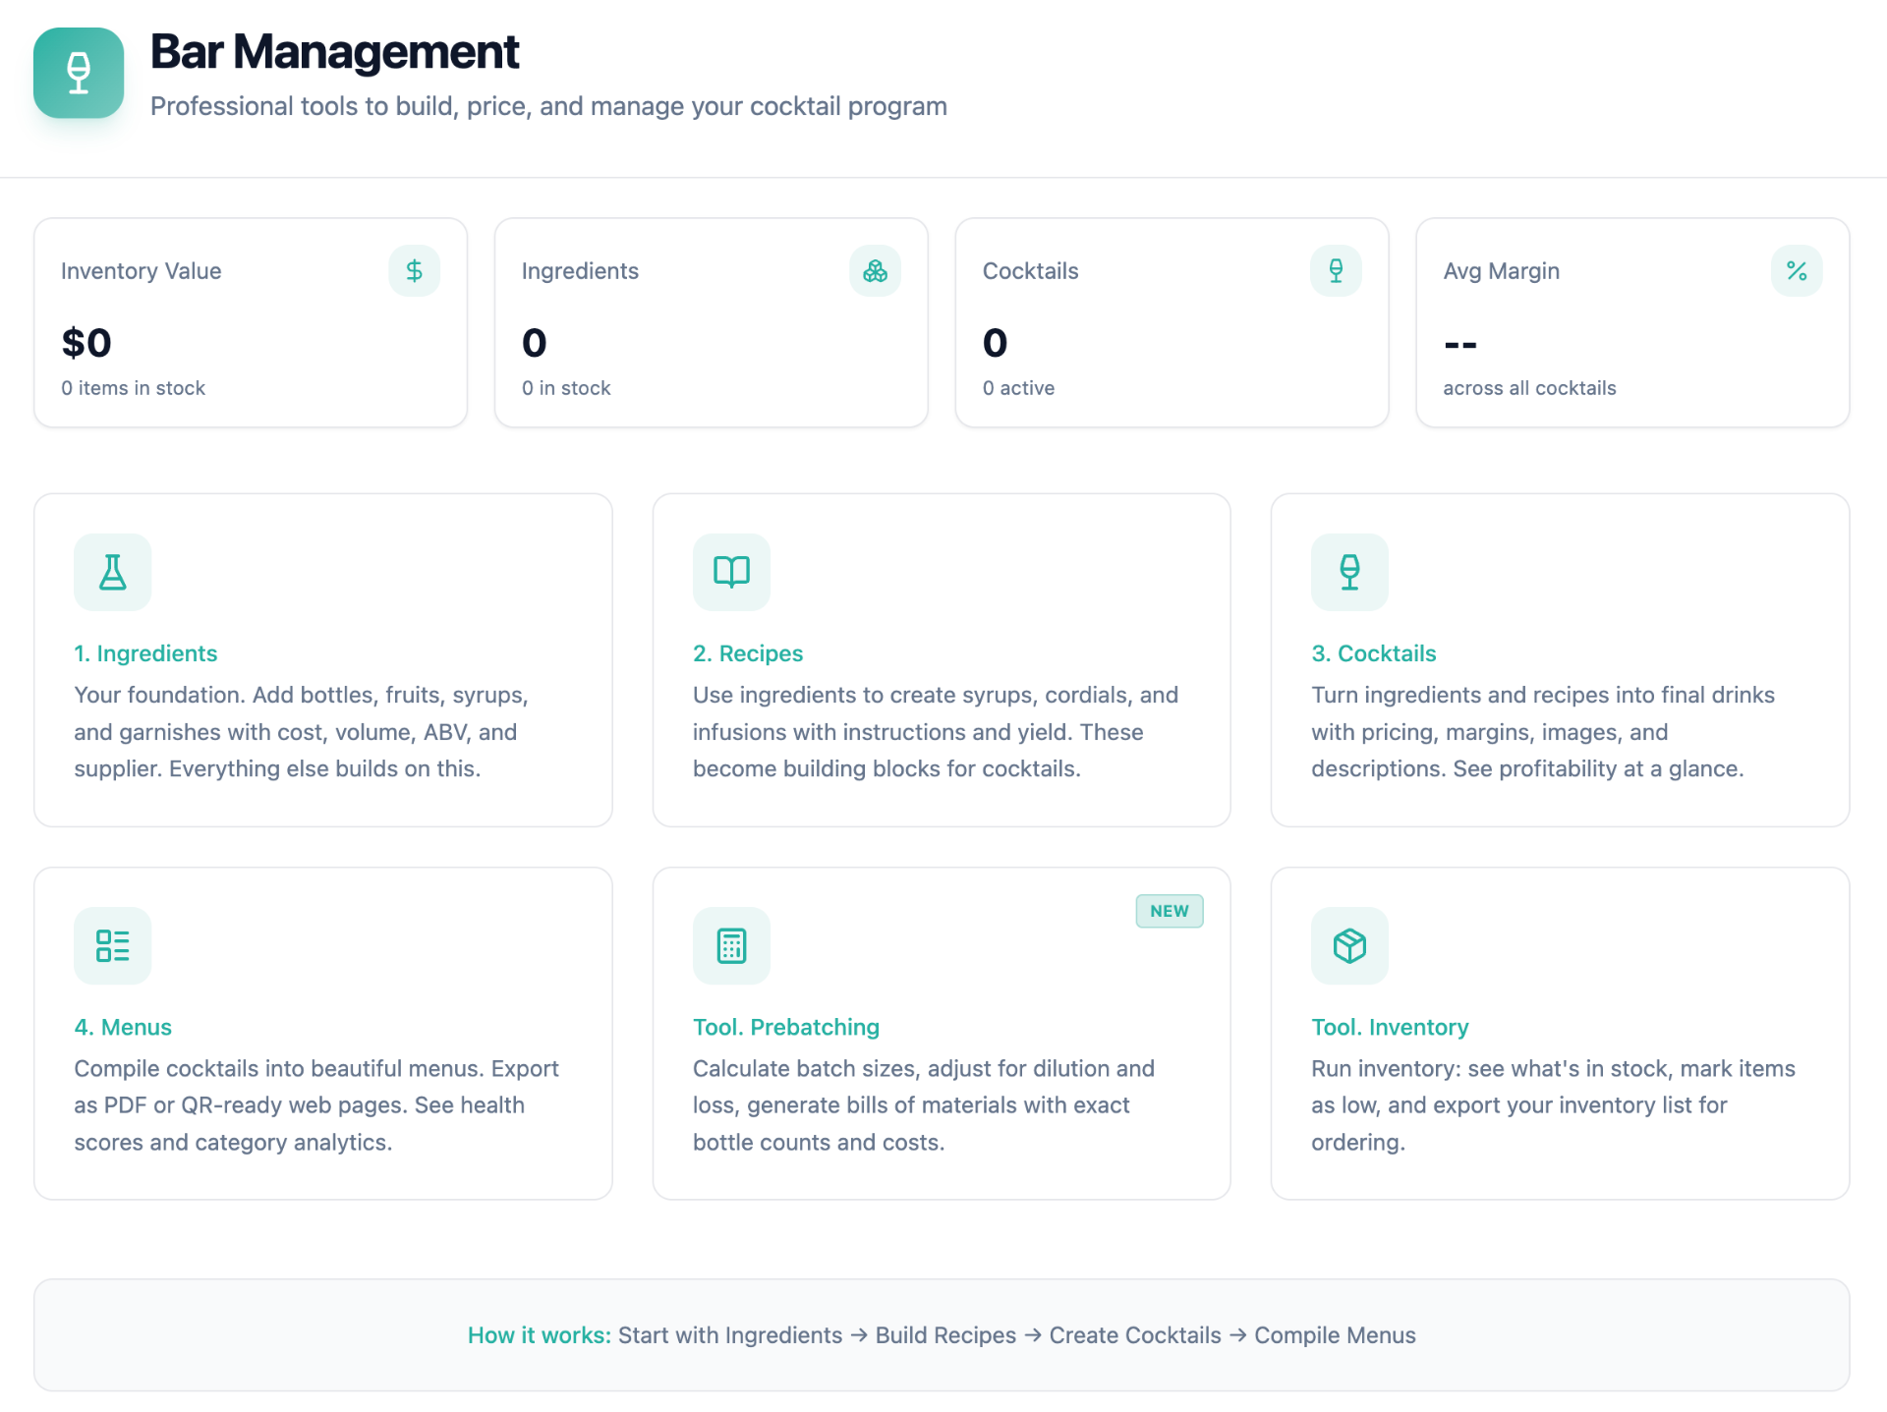Image resolution: width=1887 pixels, height=1412 pixels.
Task: Select the flask icon in the Ingredients section
Action: tap(112, 572)
